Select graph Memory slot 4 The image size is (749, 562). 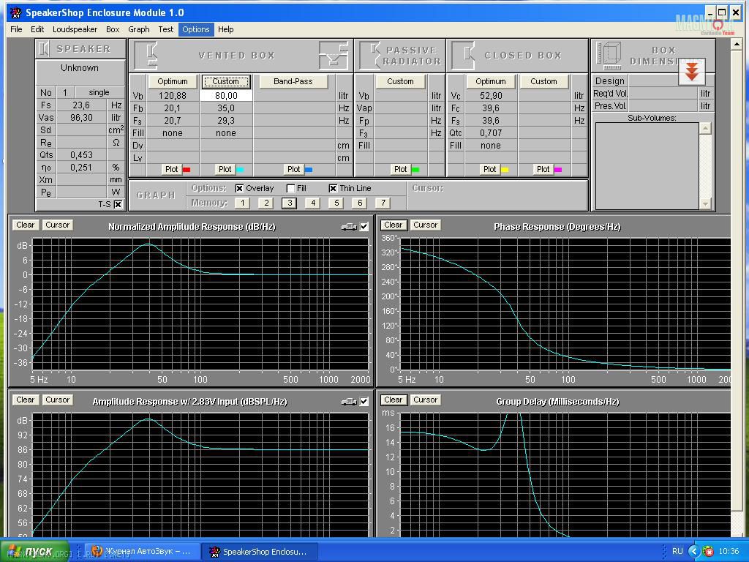[x=313, y=203]
